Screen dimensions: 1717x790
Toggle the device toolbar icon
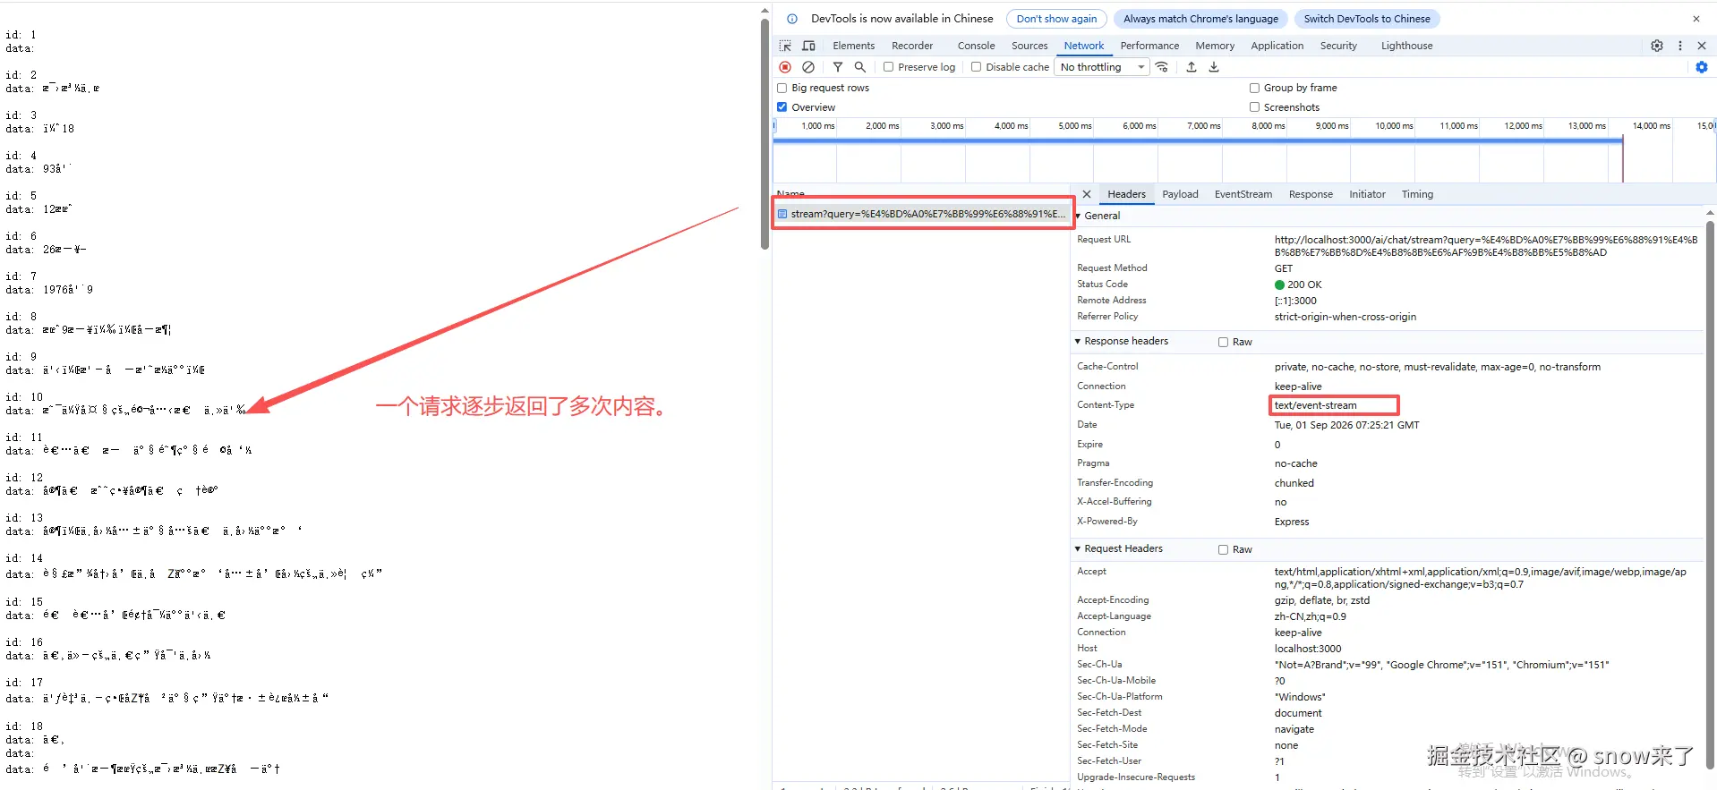click(x=808, y=46)
